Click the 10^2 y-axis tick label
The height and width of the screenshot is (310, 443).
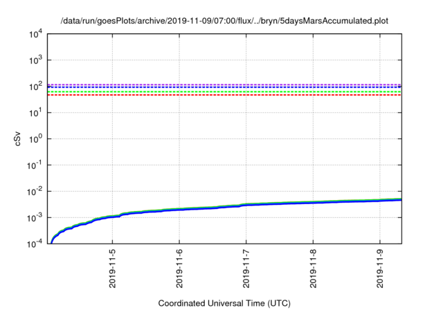coord(36,86)
